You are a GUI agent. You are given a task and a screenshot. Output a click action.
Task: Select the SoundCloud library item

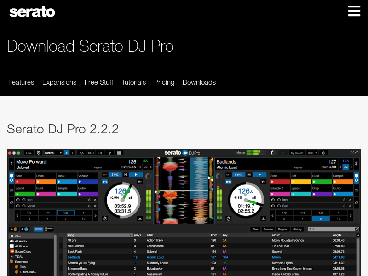(x=23, y=251)
